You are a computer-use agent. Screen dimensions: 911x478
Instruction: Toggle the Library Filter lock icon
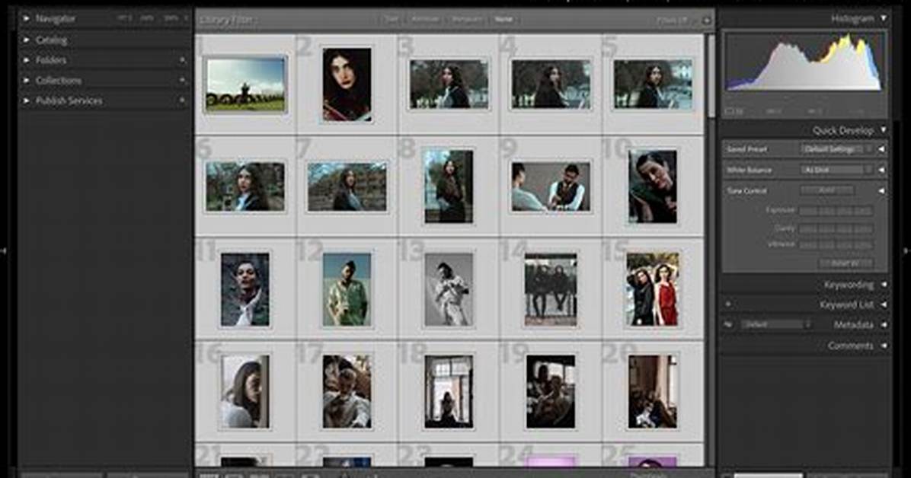(707, 21)
